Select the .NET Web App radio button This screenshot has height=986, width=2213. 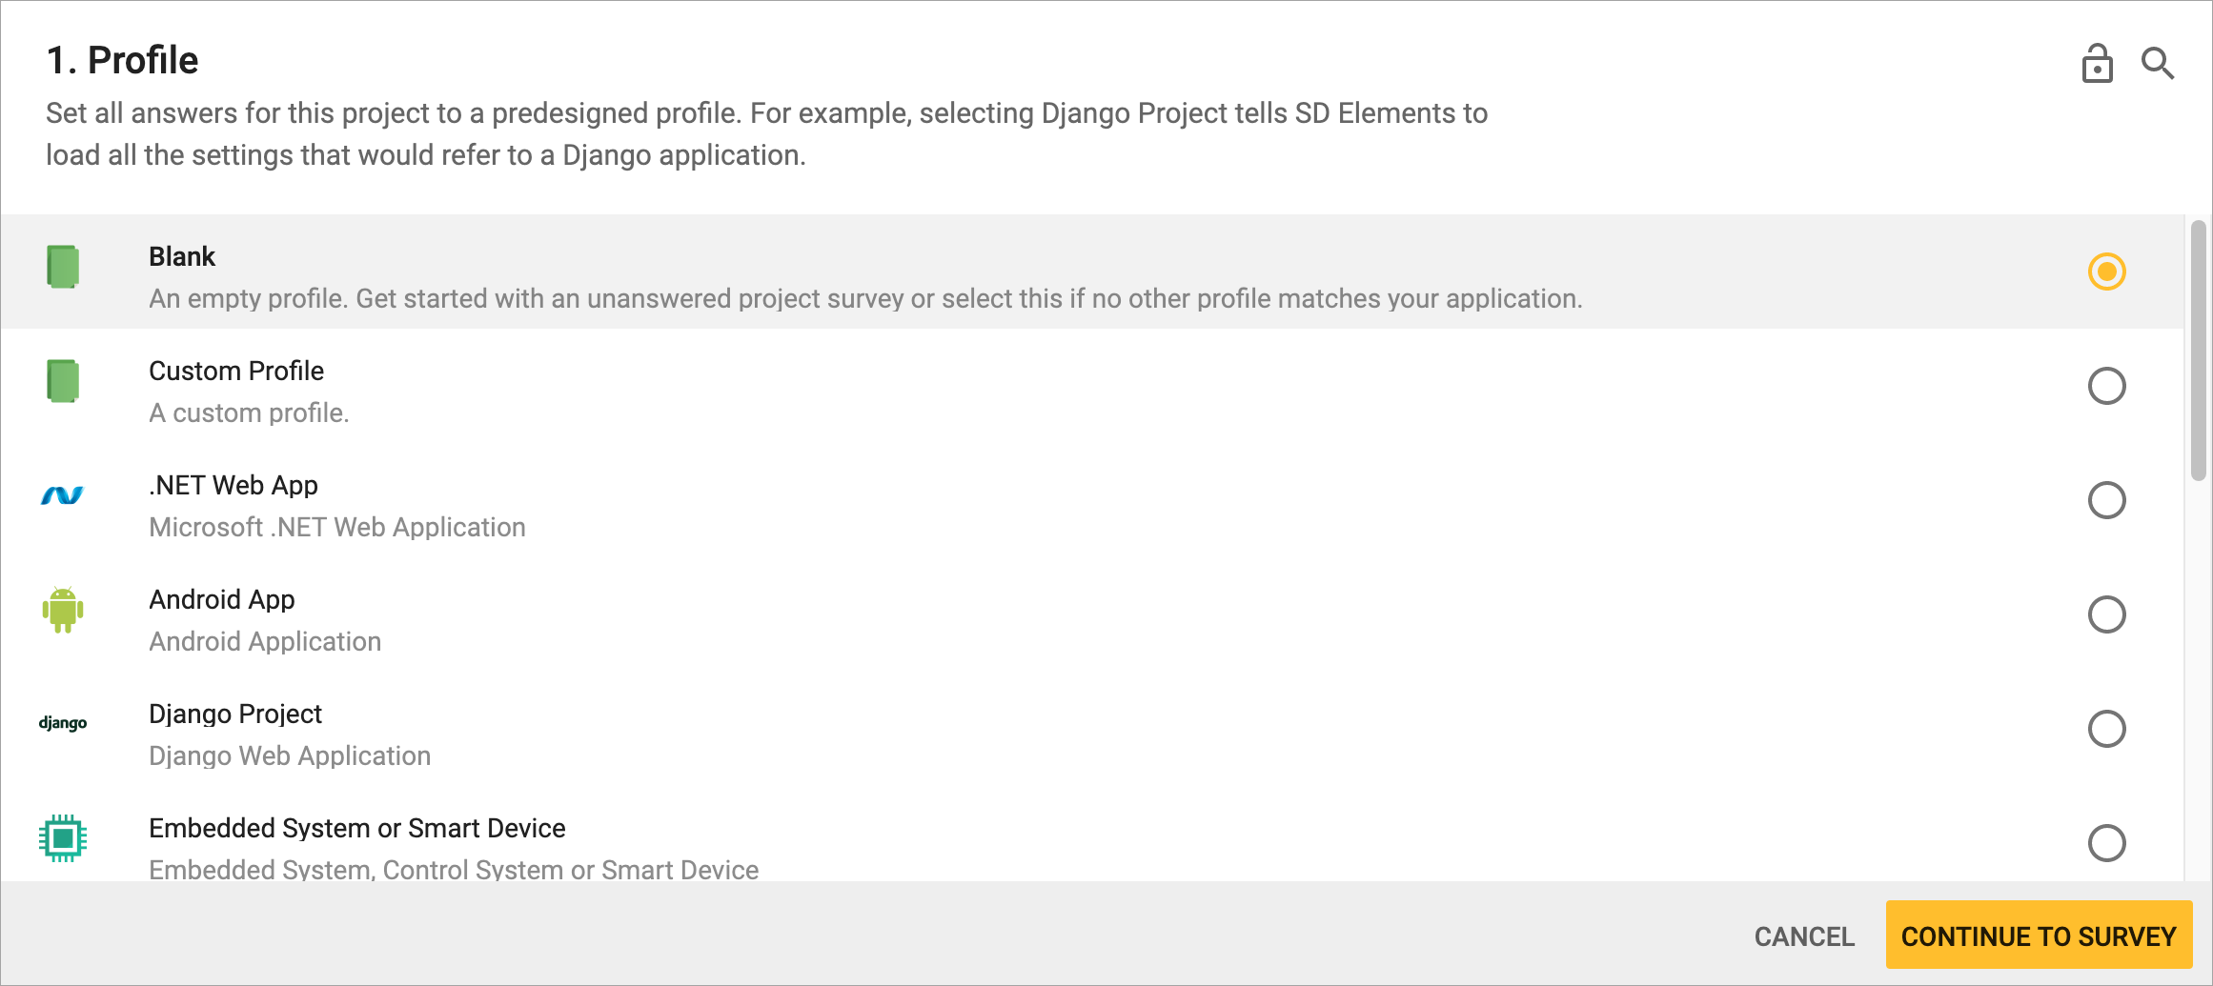pyautogui.click(x=2107, y=500)
